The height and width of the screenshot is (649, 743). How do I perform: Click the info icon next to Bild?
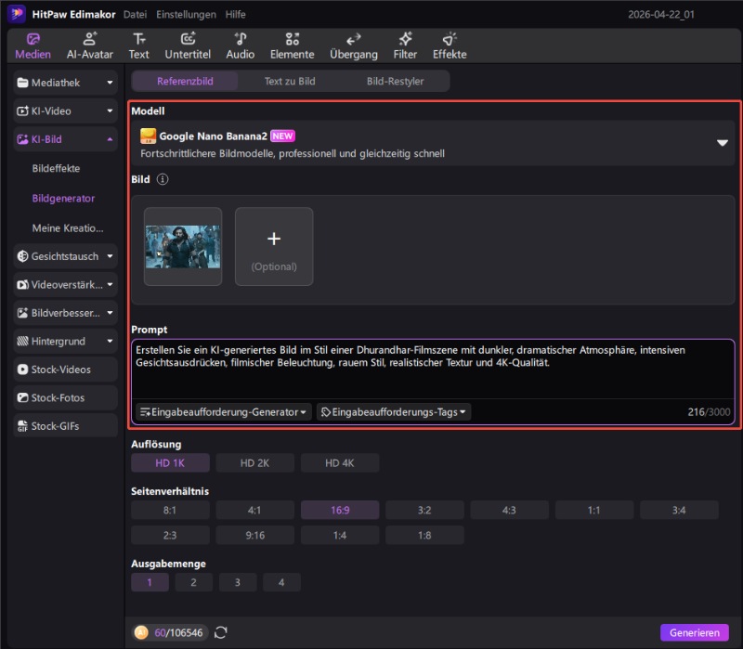[163, 179]
